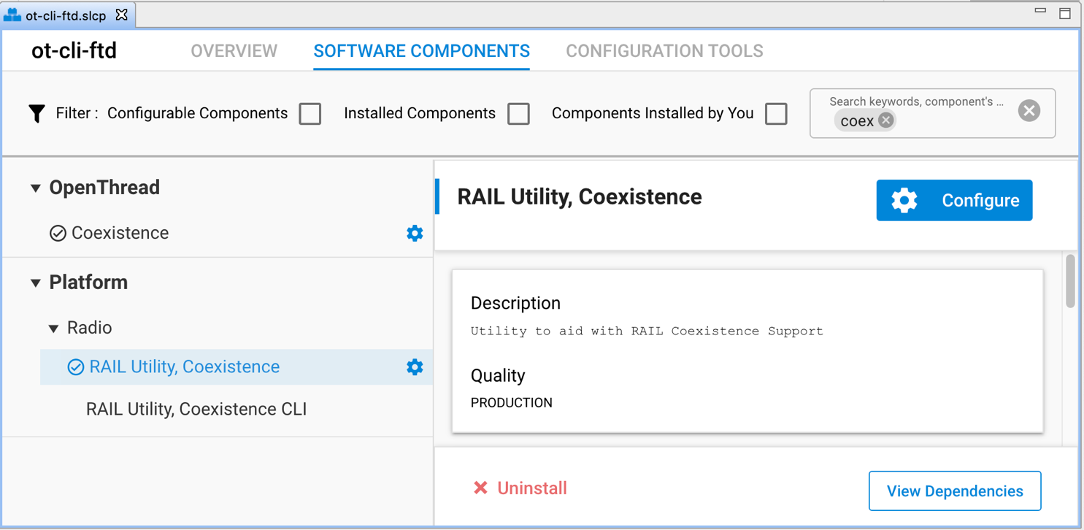Collapse the Platform category
This screenshot has width=1084, height=530.
click(x=35, y=283)
